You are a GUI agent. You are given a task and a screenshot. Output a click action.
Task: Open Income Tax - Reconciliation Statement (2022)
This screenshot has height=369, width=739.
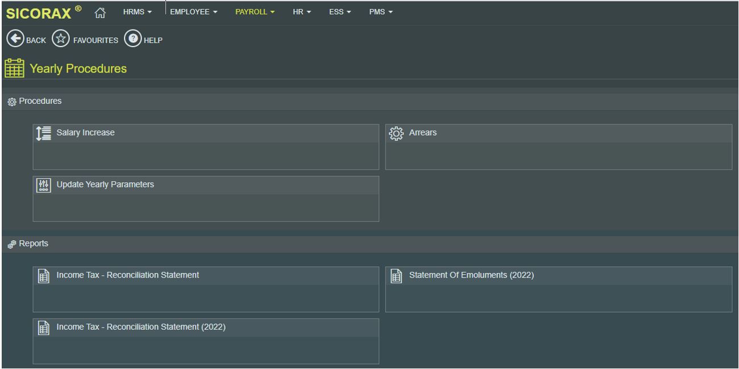click(206, 341)
